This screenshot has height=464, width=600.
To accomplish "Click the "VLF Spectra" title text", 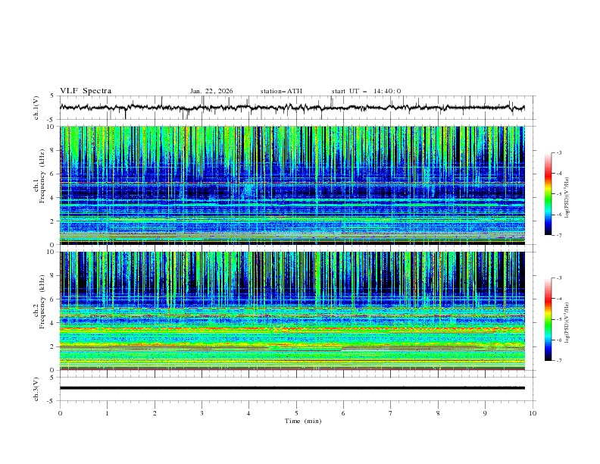I will [x=86, y=91].
